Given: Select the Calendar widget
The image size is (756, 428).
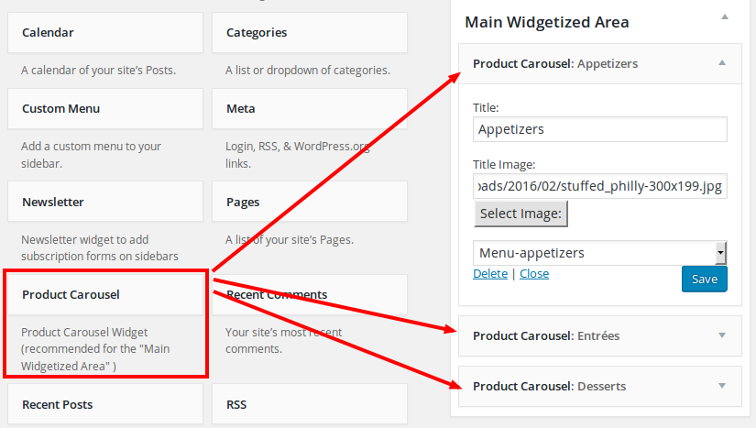Looking at the screenshot, I should pyautogui.click(x=104, y=33).
